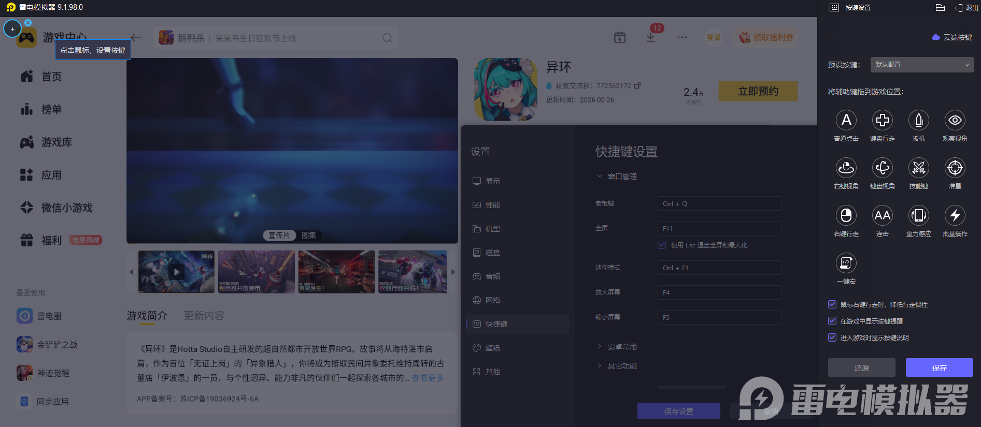Open the 应用 apps menu item
Viewport: 981px width, 427px height.
(41, 175)
